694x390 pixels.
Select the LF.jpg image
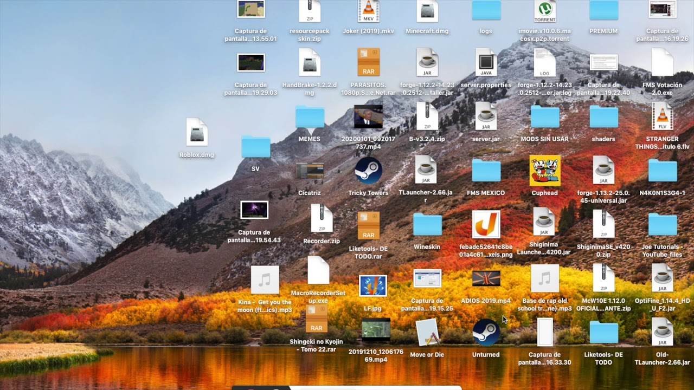[x=373, y=286]
